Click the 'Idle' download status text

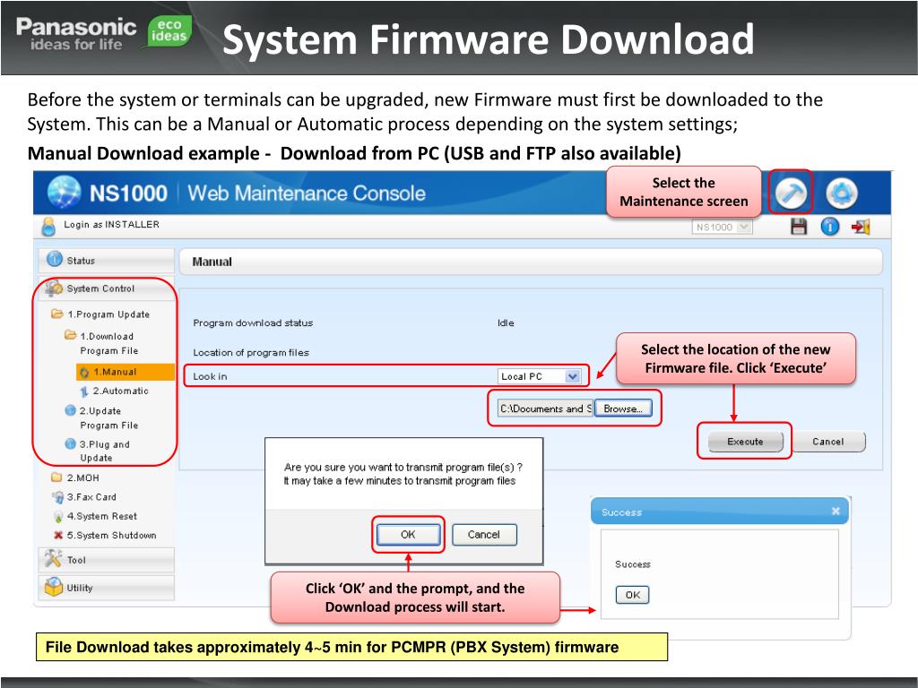click(x=506, y=322)
